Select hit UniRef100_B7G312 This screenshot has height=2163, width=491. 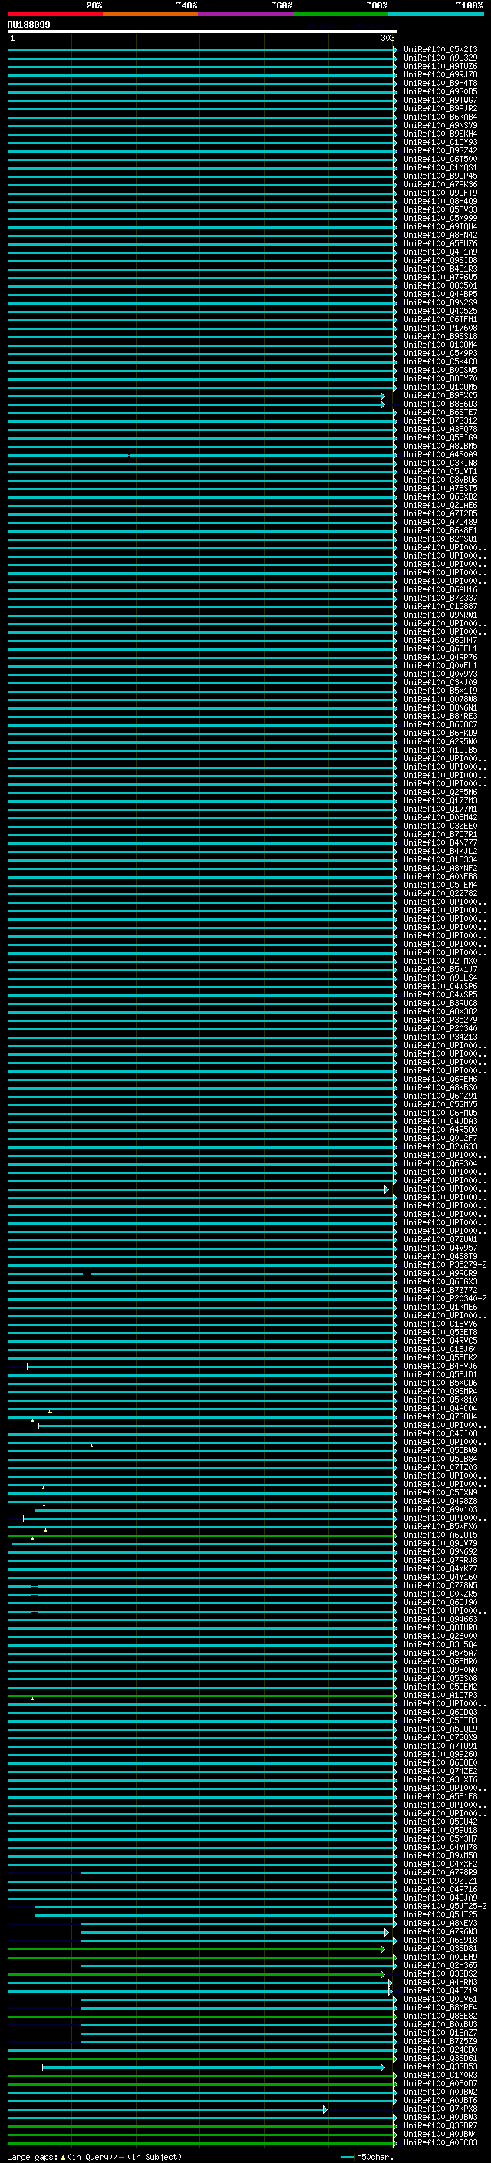[x=440, y=420]
